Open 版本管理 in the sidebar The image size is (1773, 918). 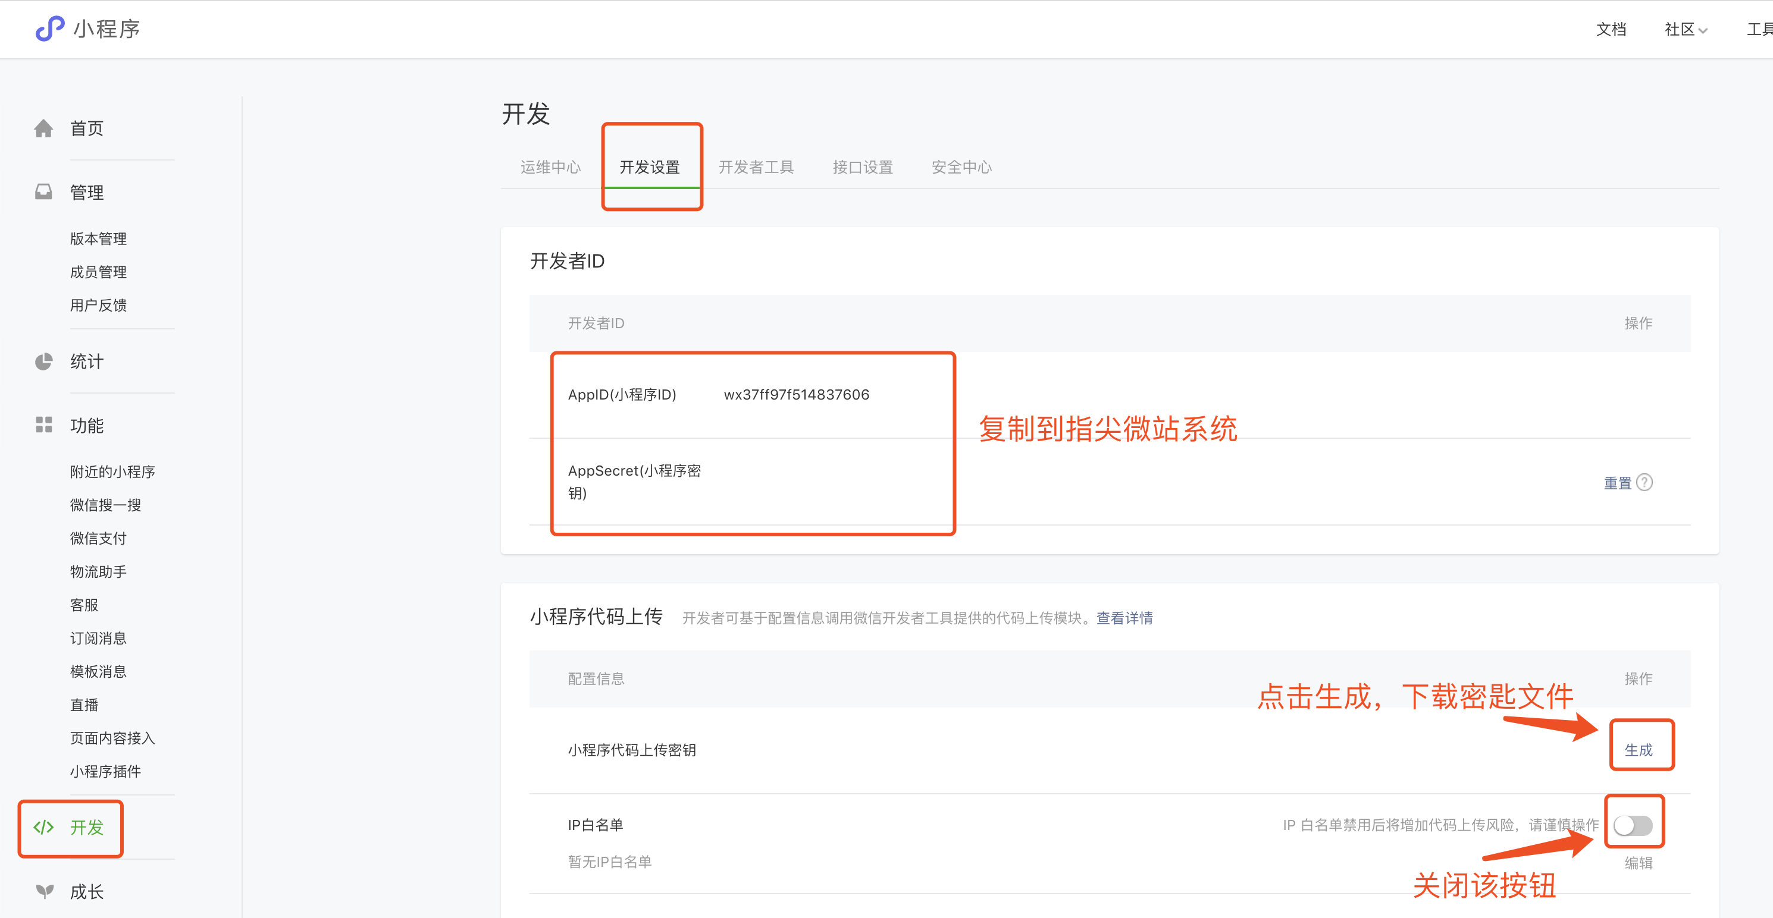click(98, 238)
